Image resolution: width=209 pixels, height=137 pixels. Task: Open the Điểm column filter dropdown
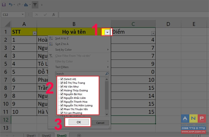pyautogui.click(x=153, y=33)
